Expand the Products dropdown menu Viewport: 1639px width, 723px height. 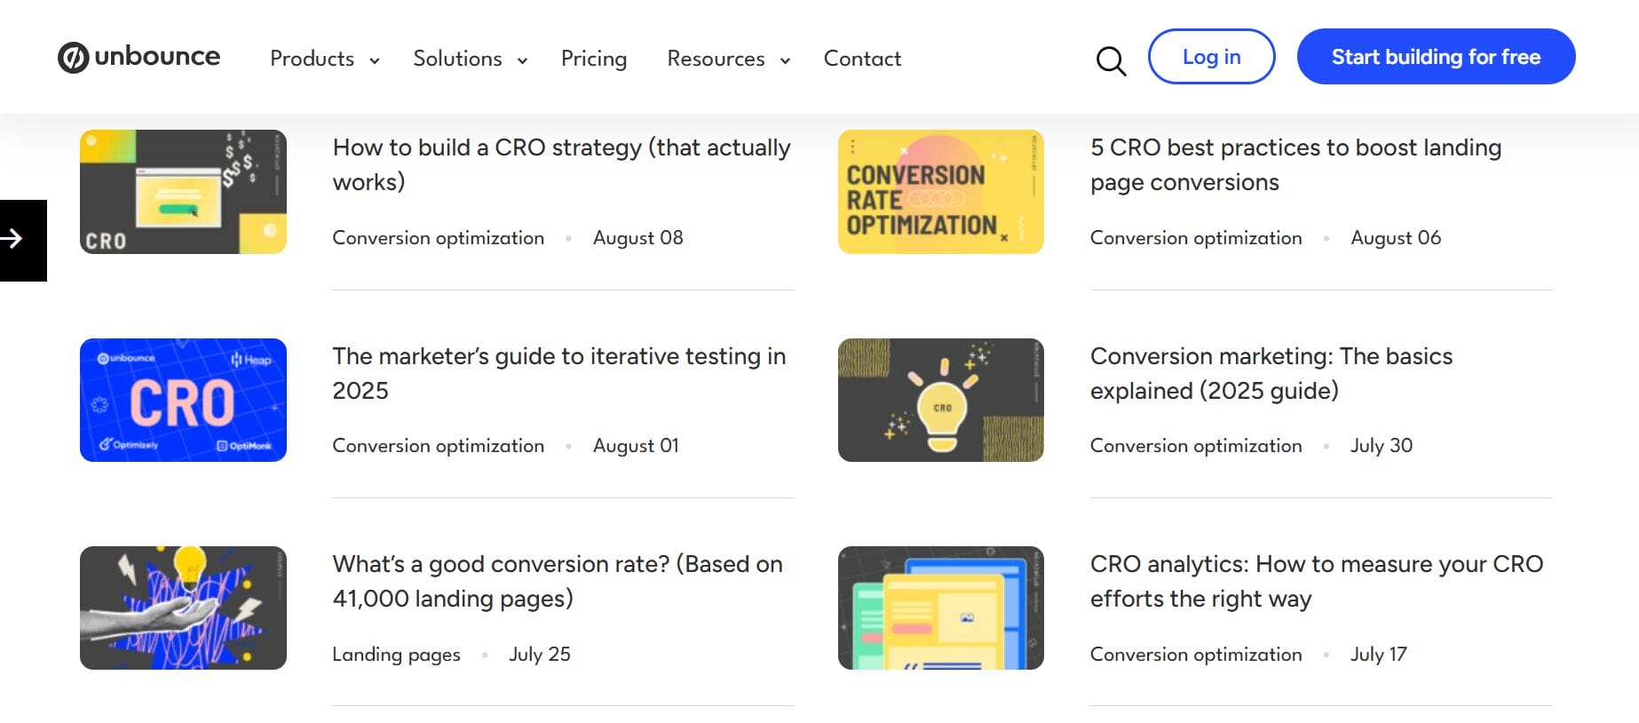tap(324, 60)
